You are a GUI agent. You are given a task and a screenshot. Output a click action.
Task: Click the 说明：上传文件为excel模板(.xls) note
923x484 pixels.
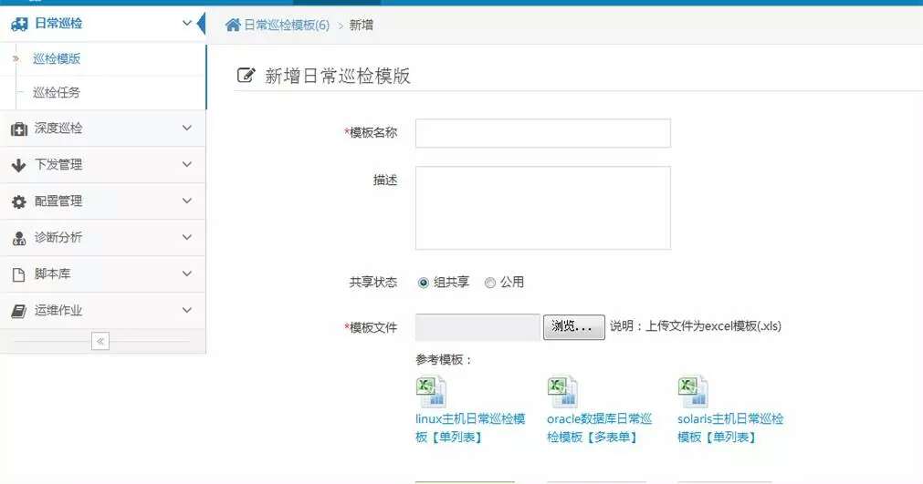pos(695,326)
